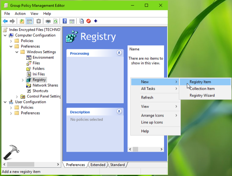
Task: Click the Print toolbar icon
Action: tap(48, 21)
